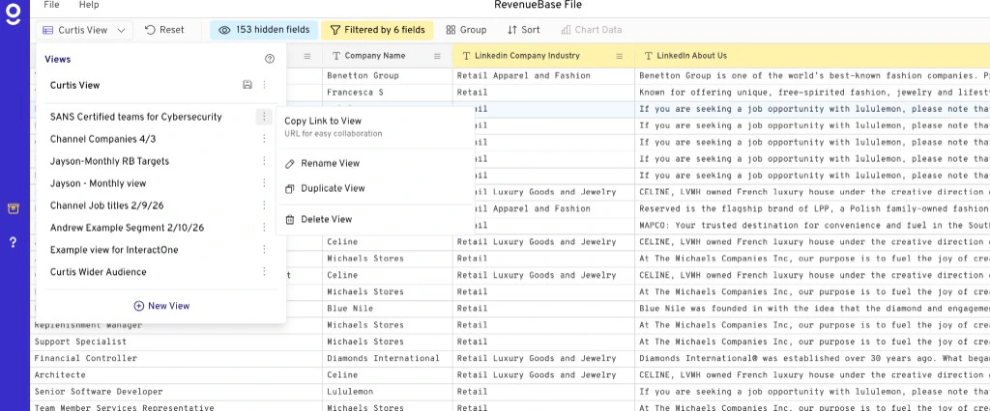This screenshot has height=411, width=990.
Task: Open options dots for Jayson-Monthly RB Targets
Action: tap(265, 161)
